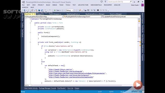Click the Visual Studio logo icon
Image resolution: width=165 pixels, height=93 pixels.
[x=23, y=2]
